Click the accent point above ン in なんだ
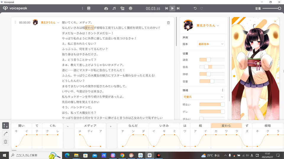The image size is (284, 159). coord(133,135)
